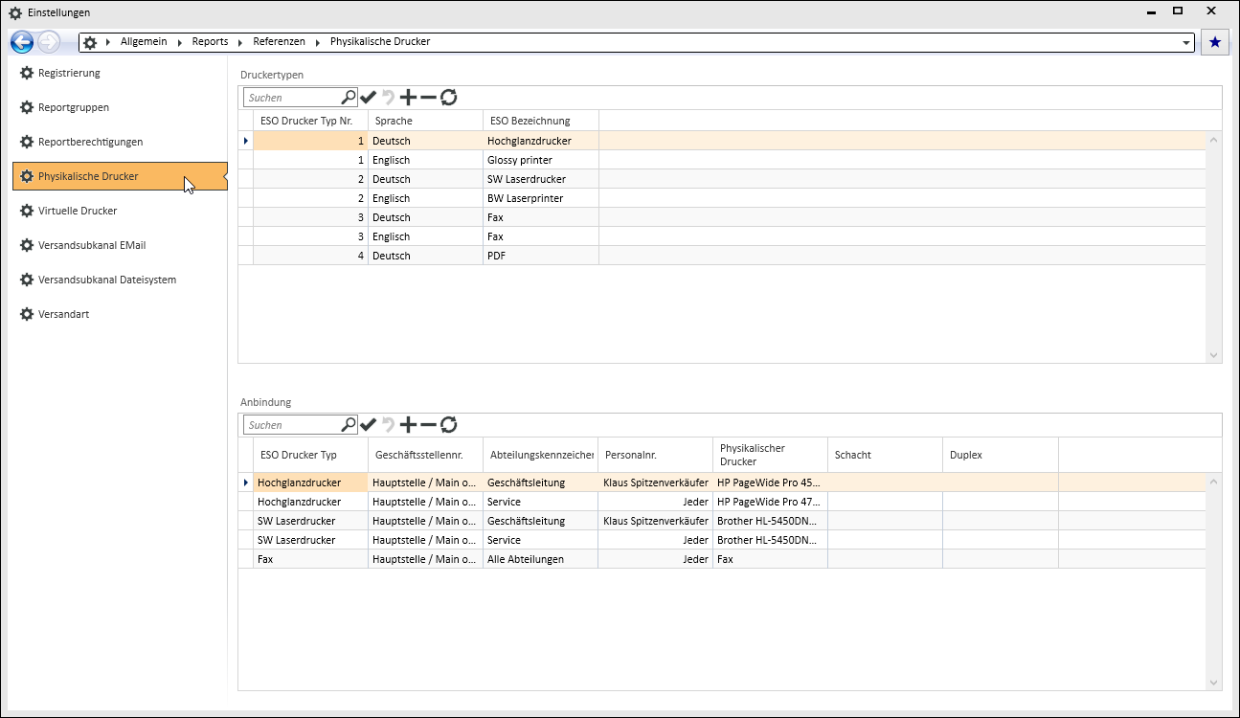Click the Druckertypen scrollbar up arrow

click(x=1214, y=140)
